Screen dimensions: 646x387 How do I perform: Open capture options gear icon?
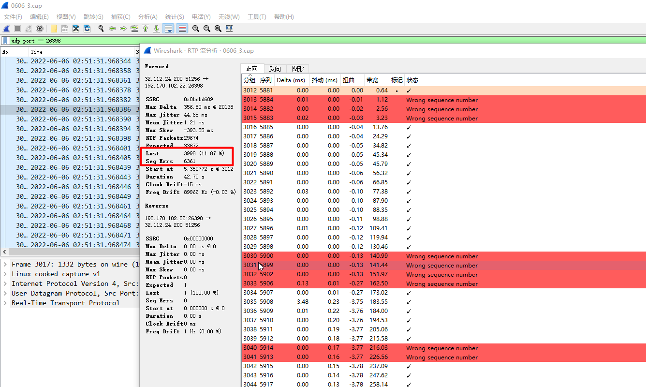tap(40, 29)
